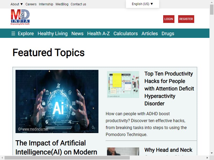
Task: Click the LOGIN button
Action: click(169, 19)
